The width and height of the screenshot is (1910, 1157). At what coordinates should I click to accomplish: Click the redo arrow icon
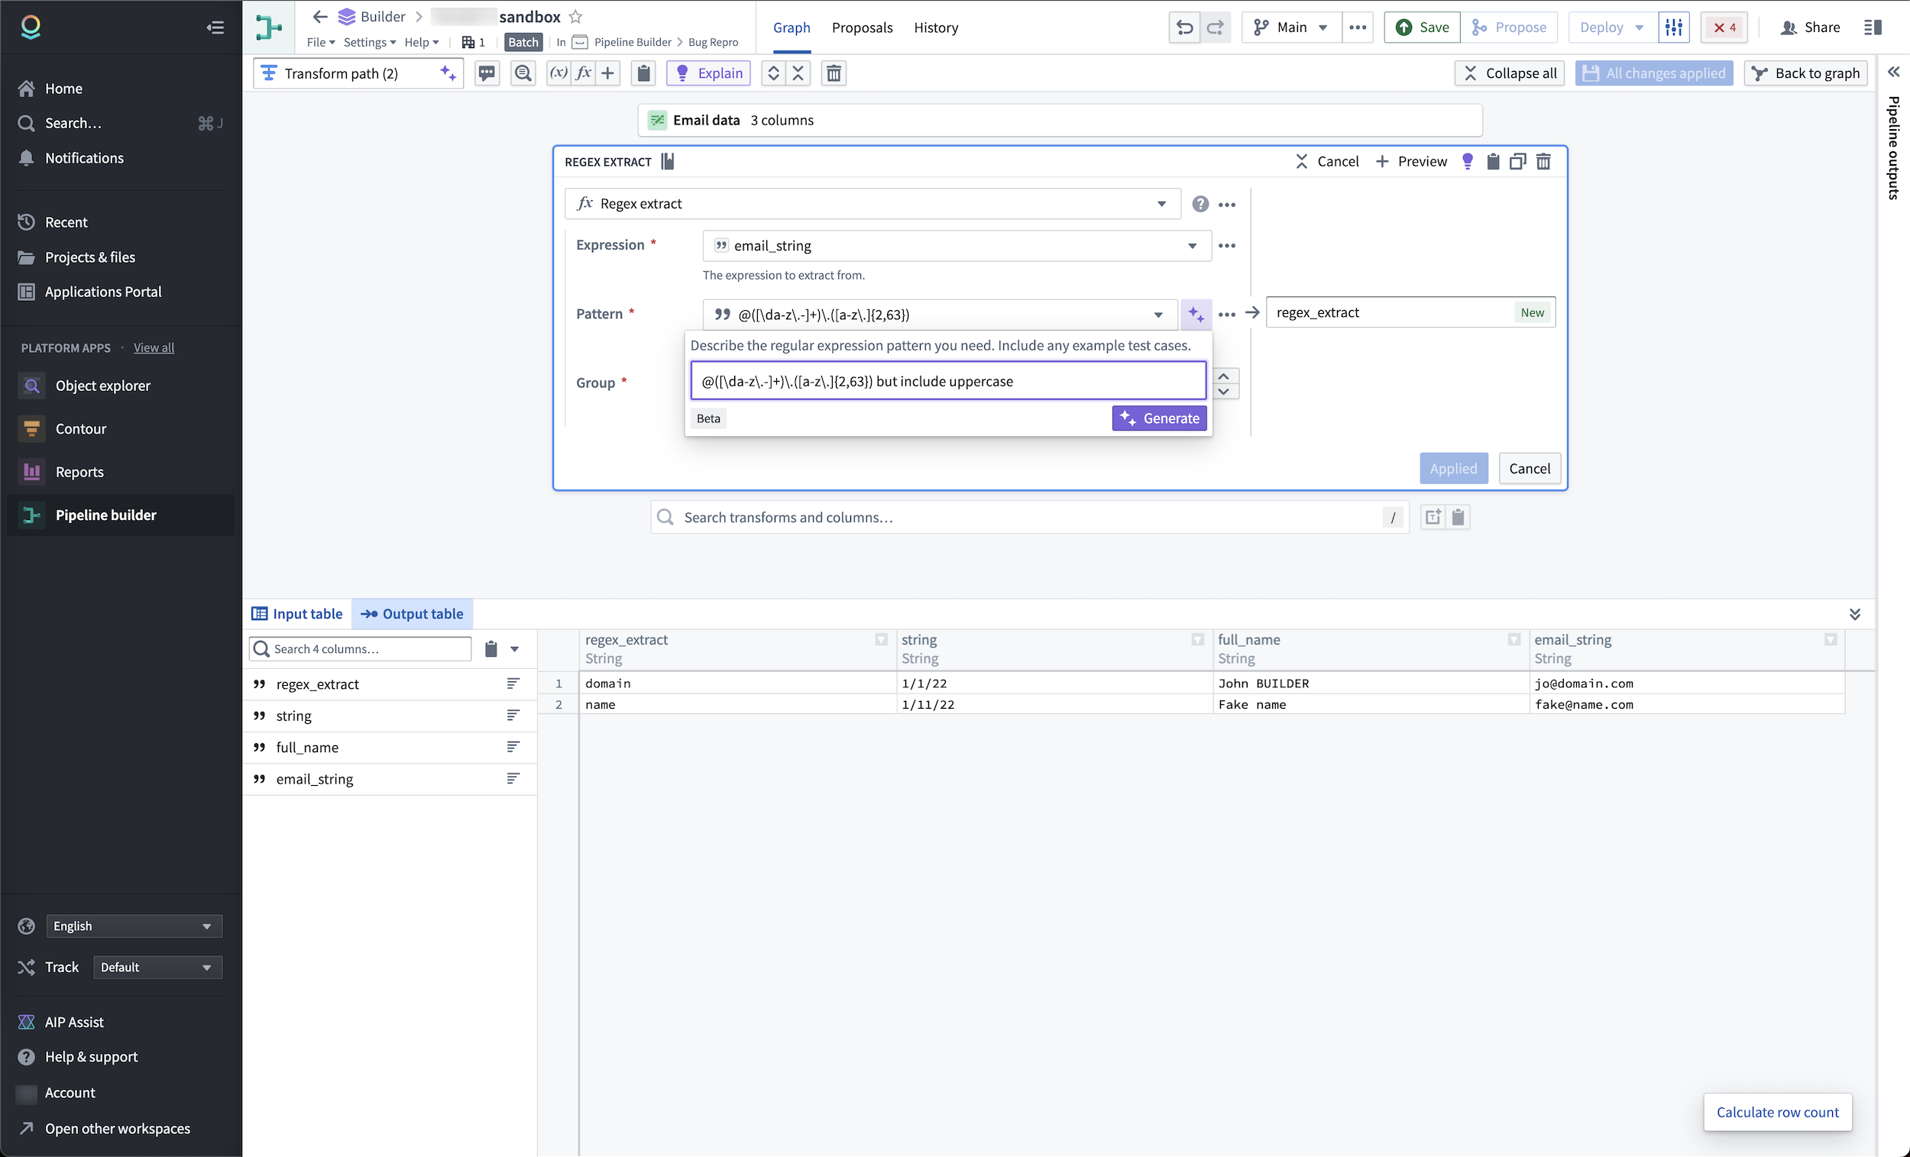[1216, 28]
